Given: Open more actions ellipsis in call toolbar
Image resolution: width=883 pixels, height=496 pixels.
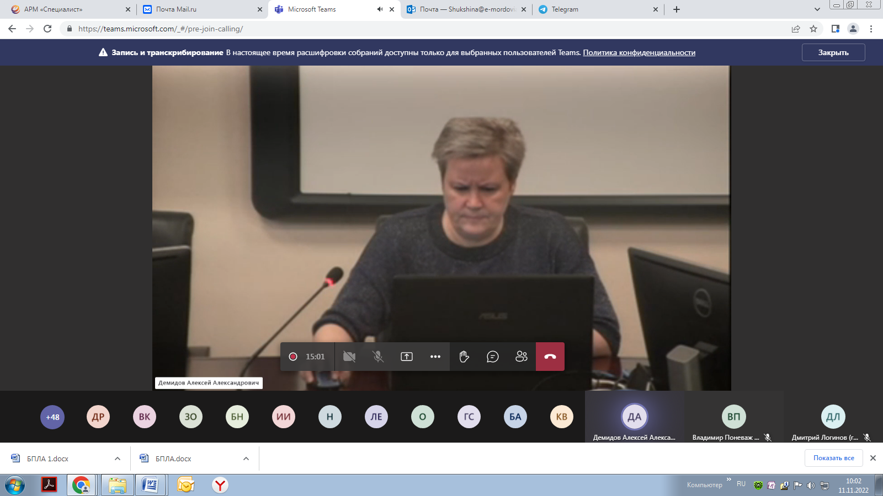Looking at the screenshot, I should (x=435, y=357).
